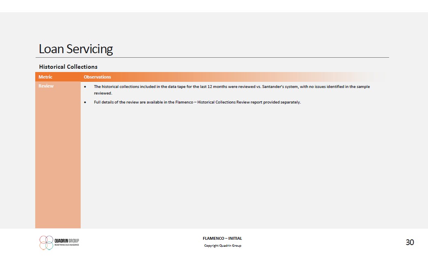The height and width of the screenshot is (268, 428).
Task: Click the "Copyright Quadrin Group" footer text
Action: tap(222, 245)
